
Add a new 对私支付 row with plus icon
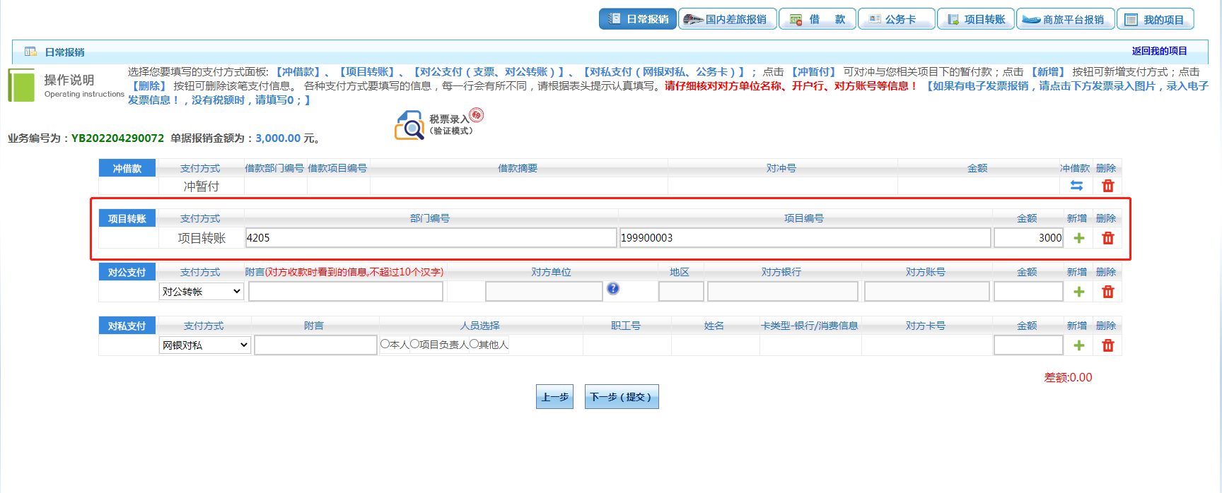click(x=1078, y=345)
